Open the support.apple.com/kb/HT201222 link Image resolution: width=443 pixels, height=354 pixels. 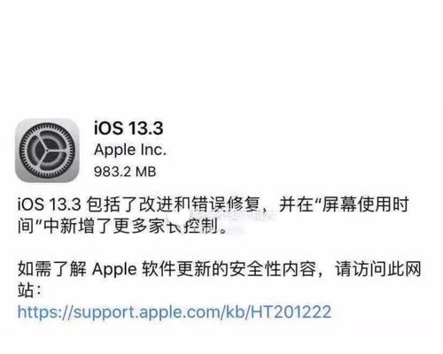(x=175, y=312)
